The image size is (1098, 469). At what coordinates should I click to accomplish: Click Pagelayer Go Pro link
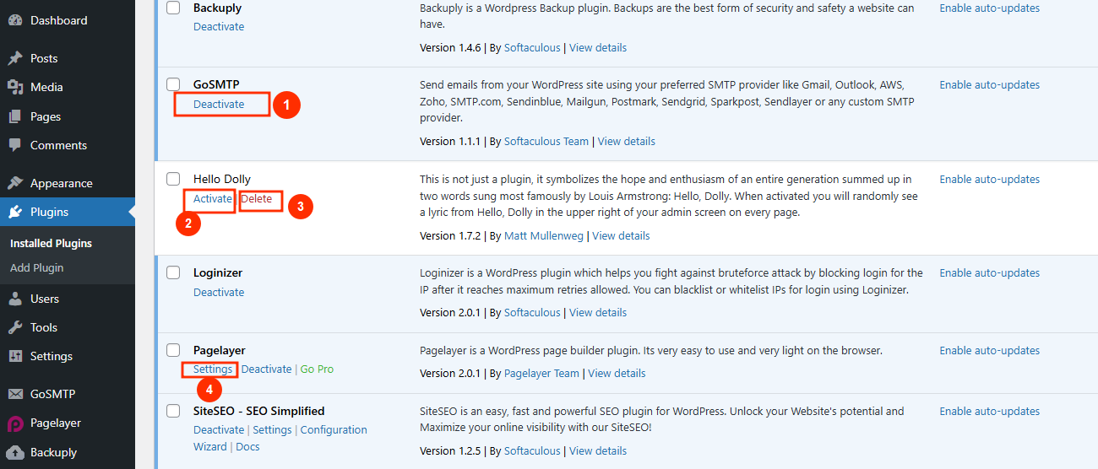[317, 369]
